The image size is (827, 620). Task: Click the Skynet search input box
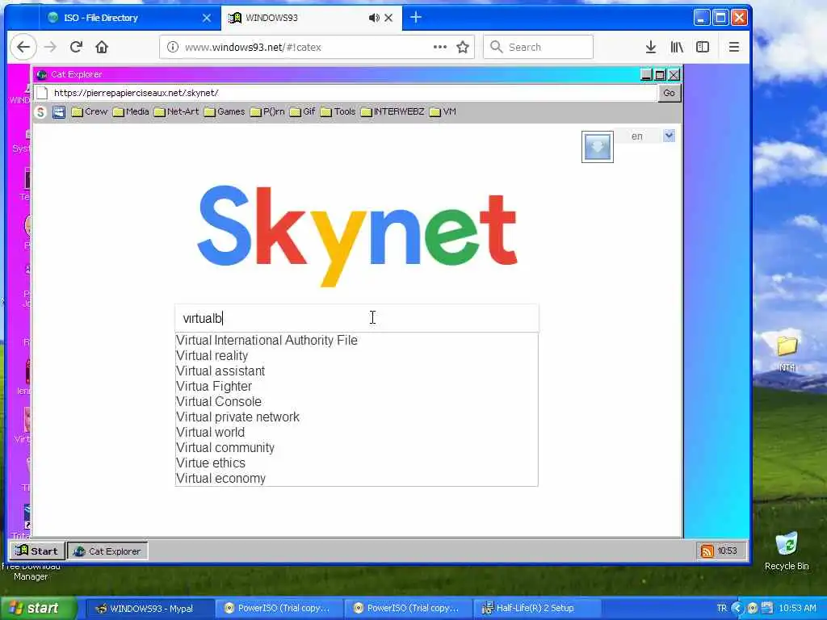[x=356, y=318]
